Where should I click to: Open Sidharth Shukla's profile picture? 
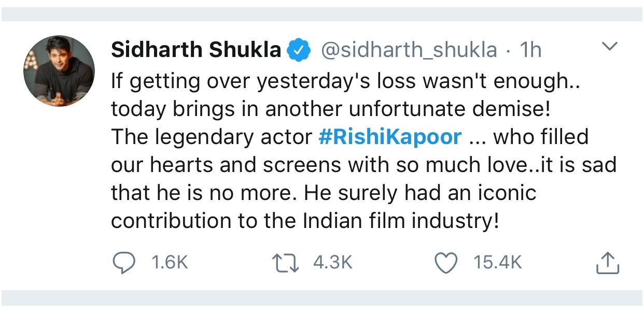tap(59, 72)
